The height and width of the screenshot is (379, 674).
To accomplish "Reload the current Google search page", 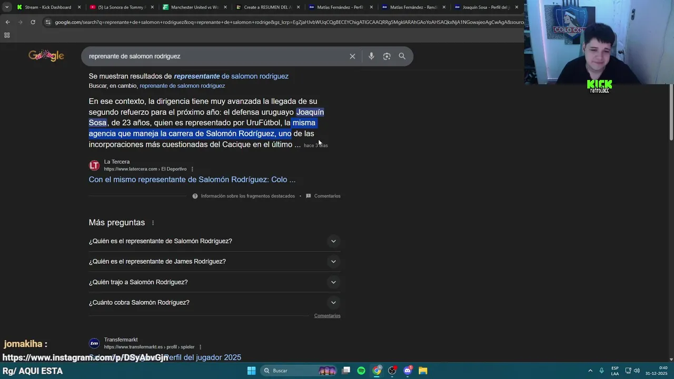I will 33,22.
